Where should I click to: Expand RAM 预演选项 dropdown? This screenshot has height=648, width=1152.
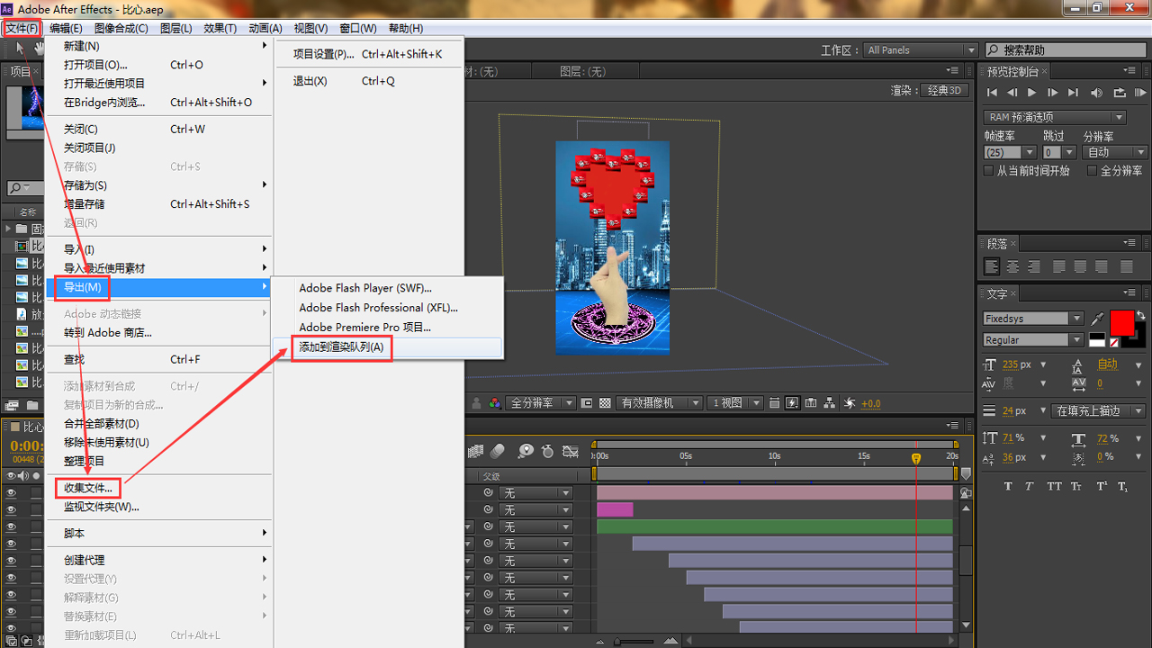(x=1055, y=117)
